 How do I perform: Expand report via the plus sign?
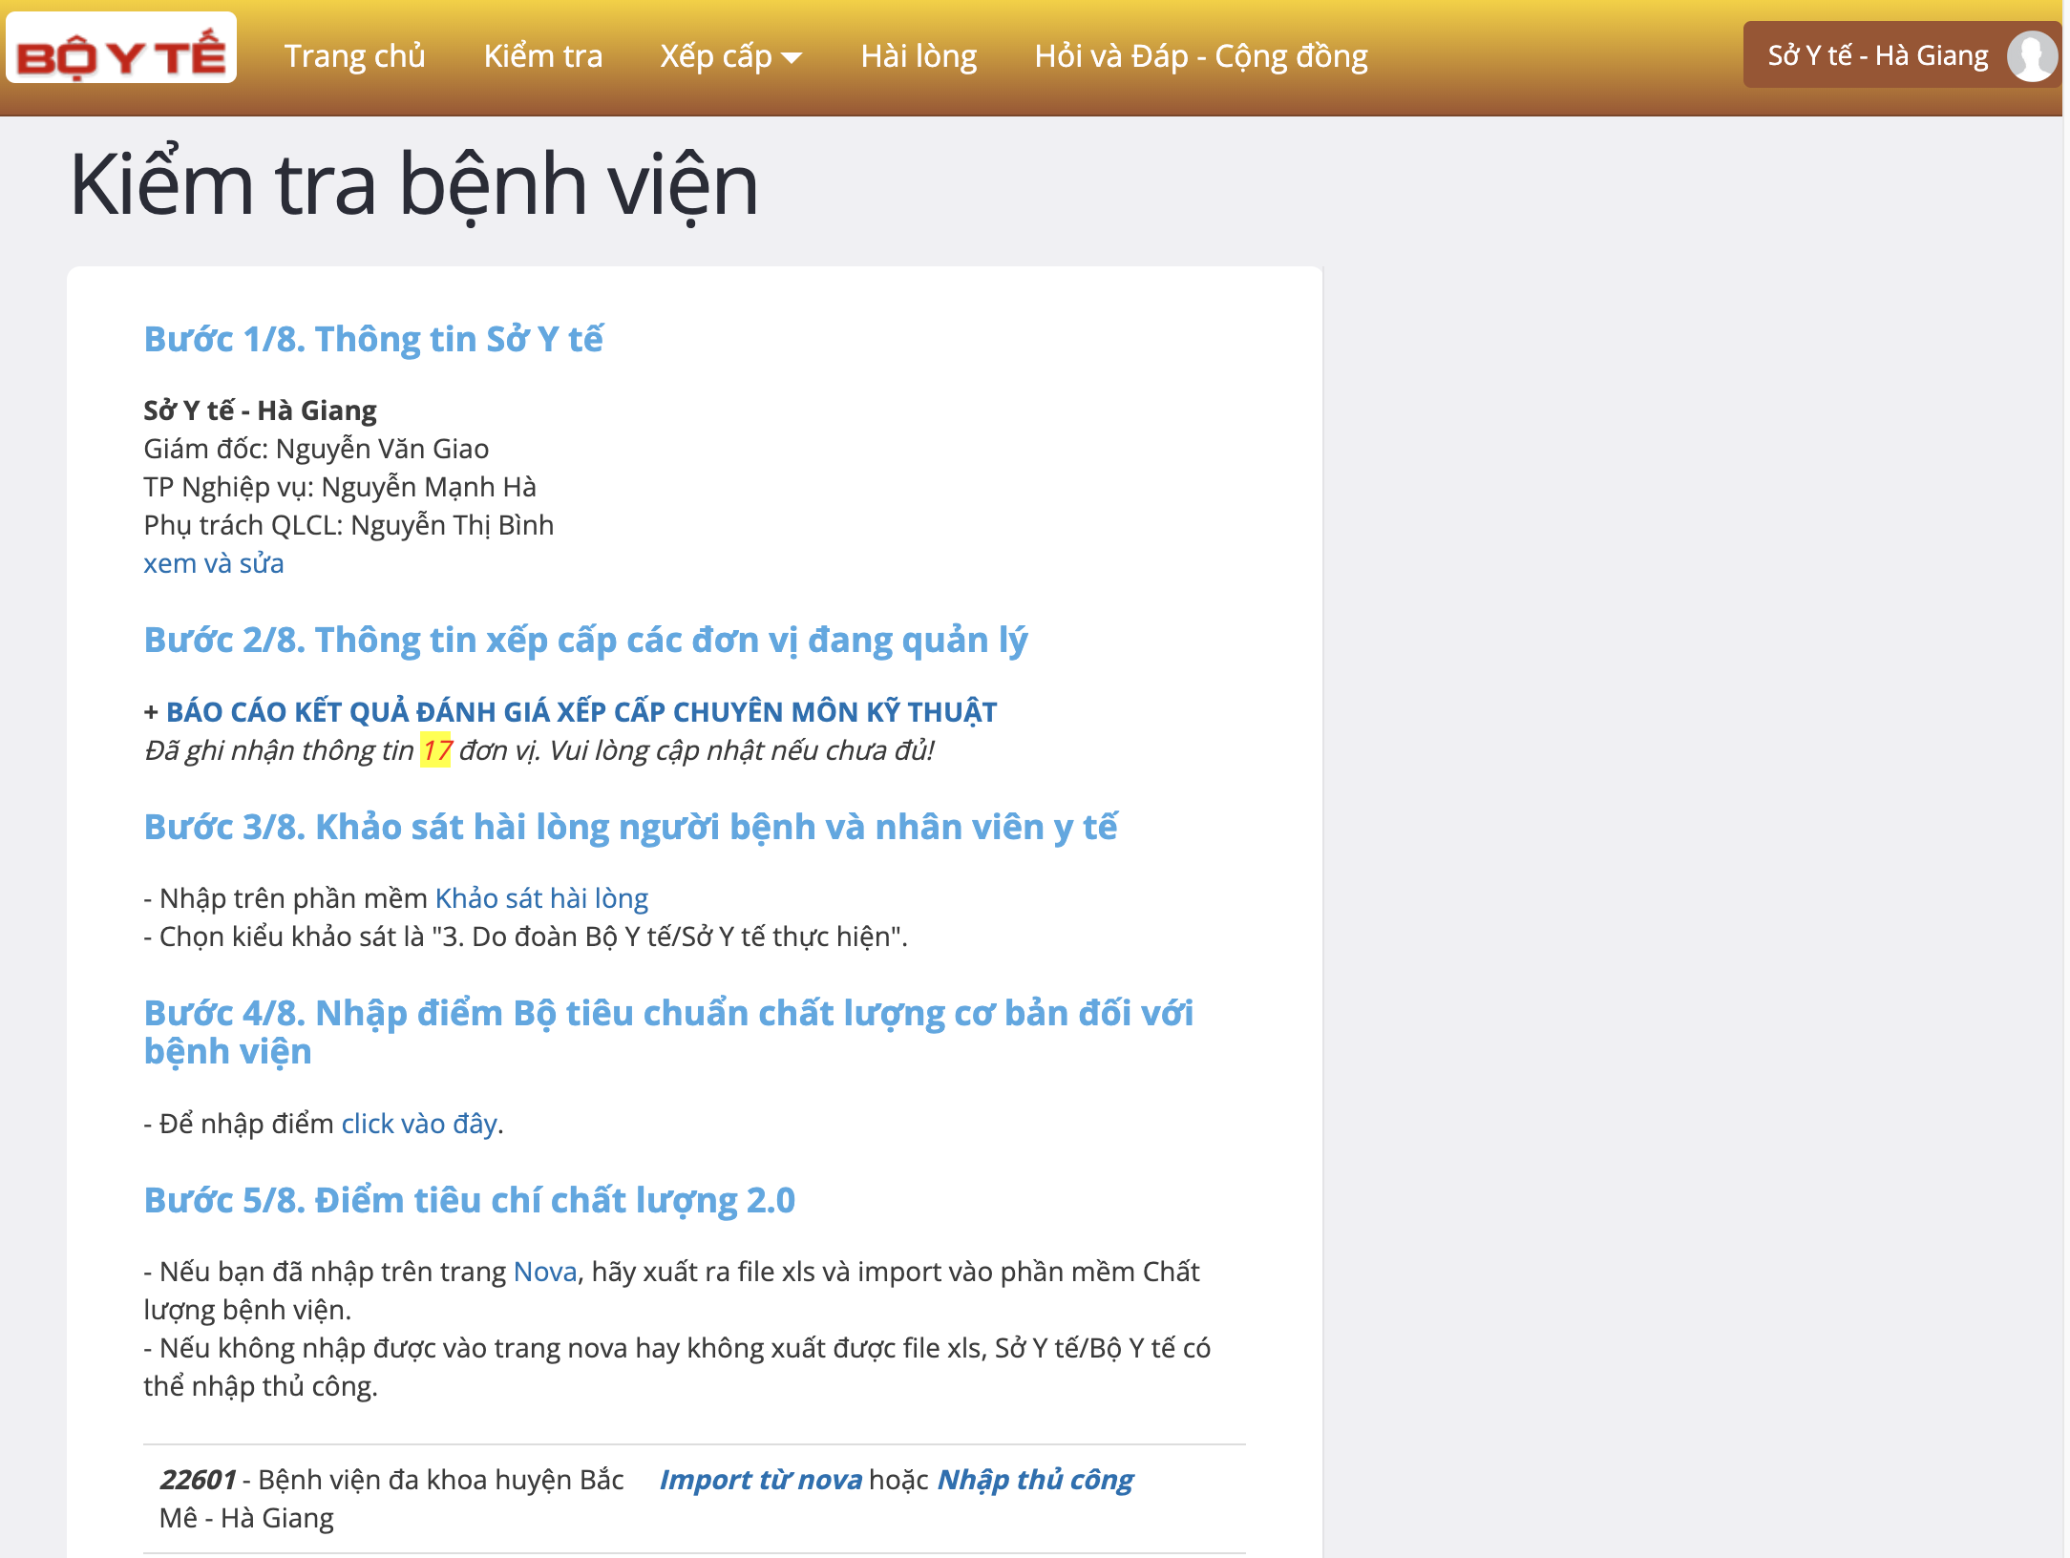151,711
